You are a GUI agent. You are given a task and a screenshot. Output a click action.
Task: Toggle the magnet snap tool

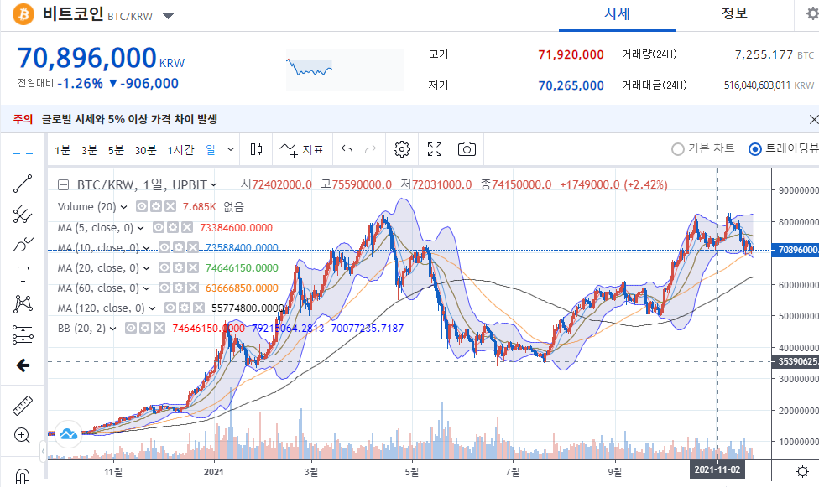tap(23, 476)
